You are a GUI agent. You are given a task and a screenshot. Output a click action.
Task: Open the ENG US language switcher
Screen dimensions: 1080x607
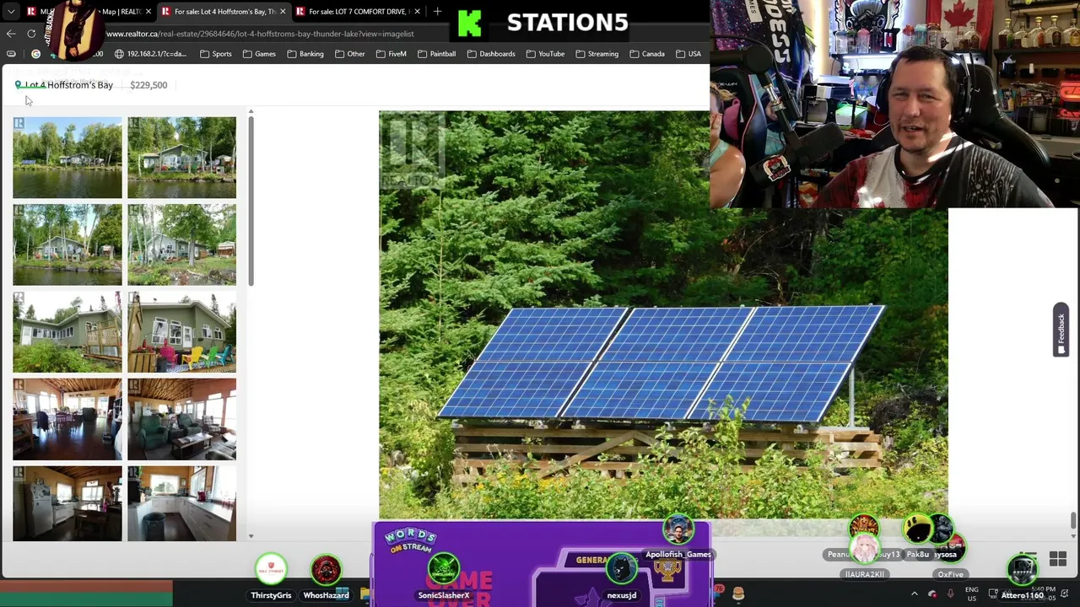click(x=971, y=594)
